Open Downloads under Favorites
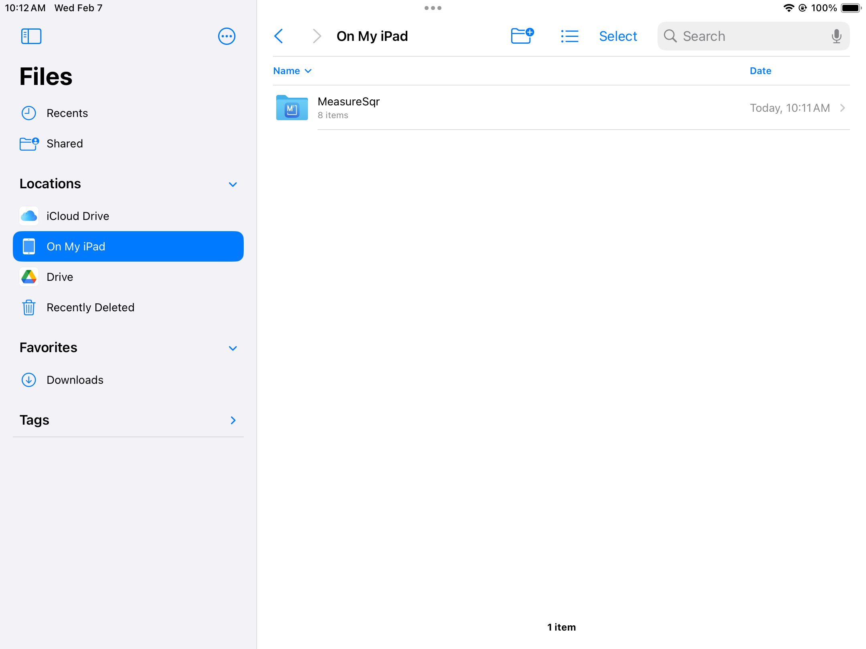The width and height of the screenshot is (866, 649). tap(75, 380)
